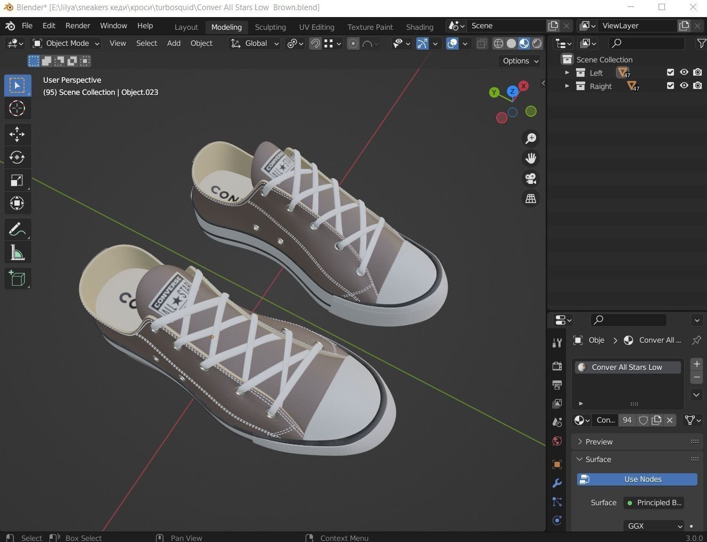The width and height of the screenshot is (707, 542).
Task: Open the Scene properties tab
Action: [x=557, y=422]
